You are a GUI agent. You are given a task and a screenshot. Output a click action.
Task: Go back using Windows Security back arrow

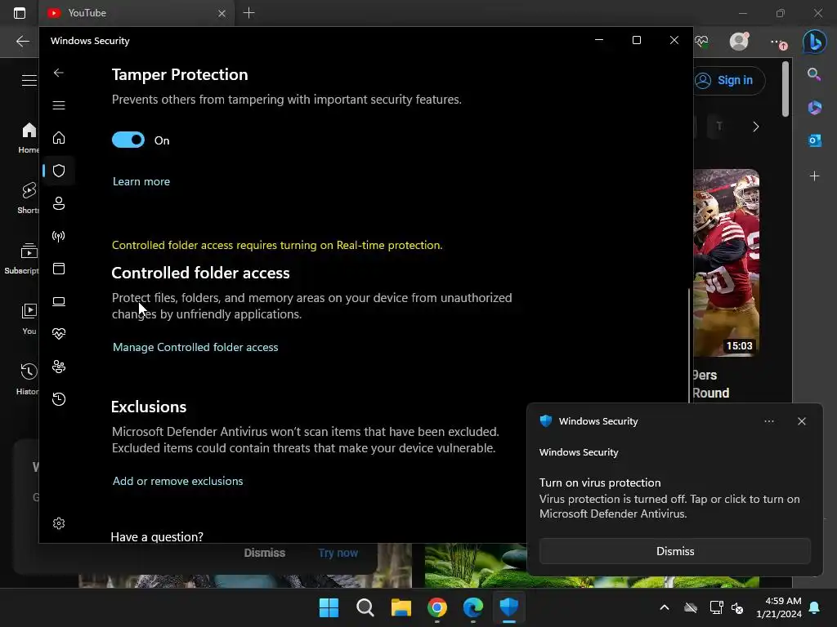coord(59,73)
